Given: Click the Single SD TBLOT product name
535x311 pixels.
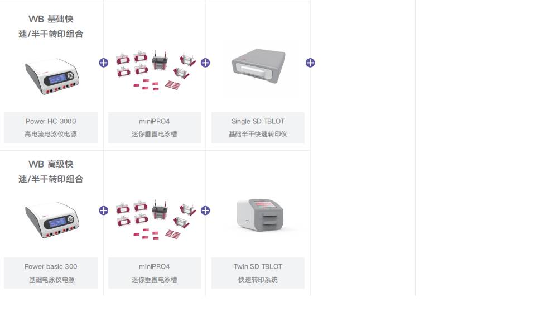Looking at the screenshot, I should coord(258,121).
